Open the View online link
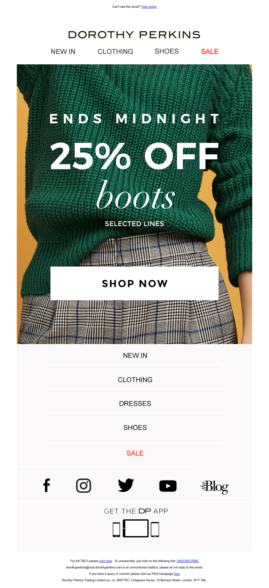This screenshot has width=269, height=588. click(x=149, y=7)
